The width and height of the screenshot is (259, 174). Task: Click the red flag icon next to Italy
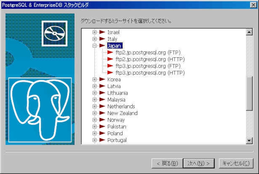pos(102,39)
